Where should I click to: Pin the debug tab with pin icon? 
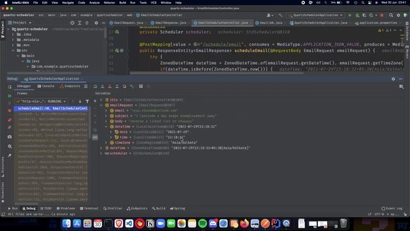tap(10, 155)
